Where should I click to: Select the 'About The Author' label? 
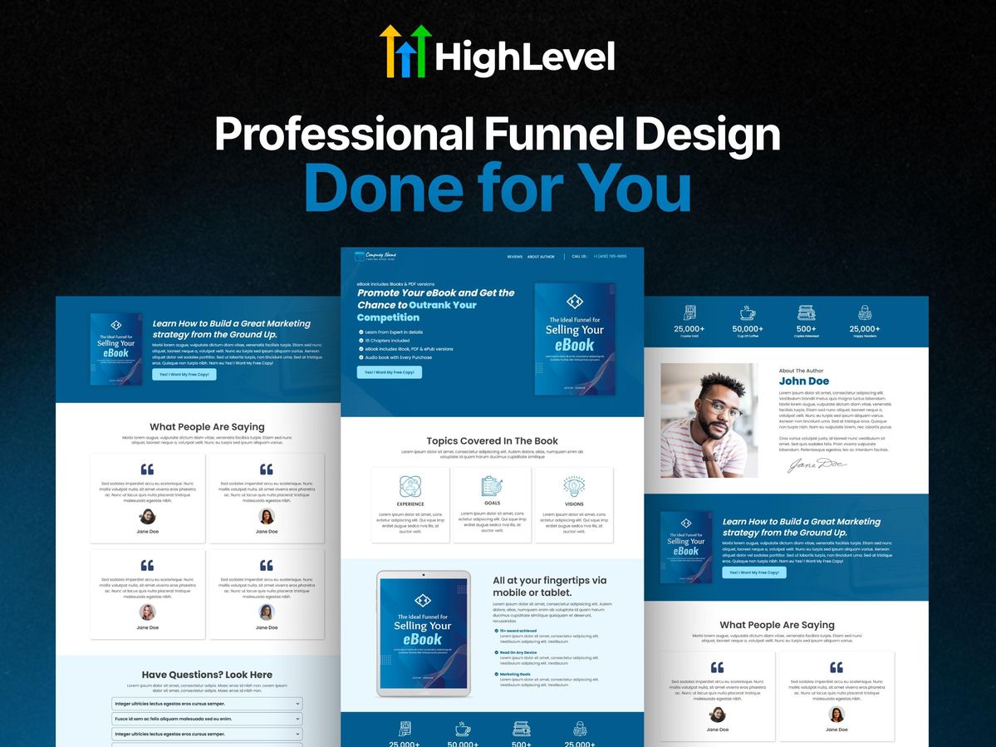click(801, 371)
